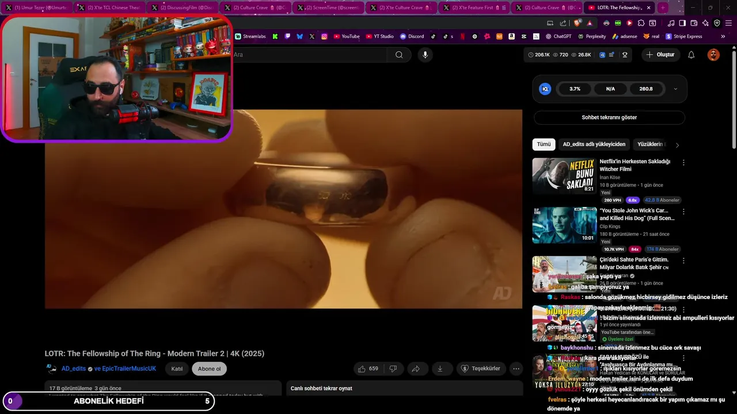Expand the vidIQ score panel chevron
This screenshot has height=414, width=737.
click(x=675, y=89)
